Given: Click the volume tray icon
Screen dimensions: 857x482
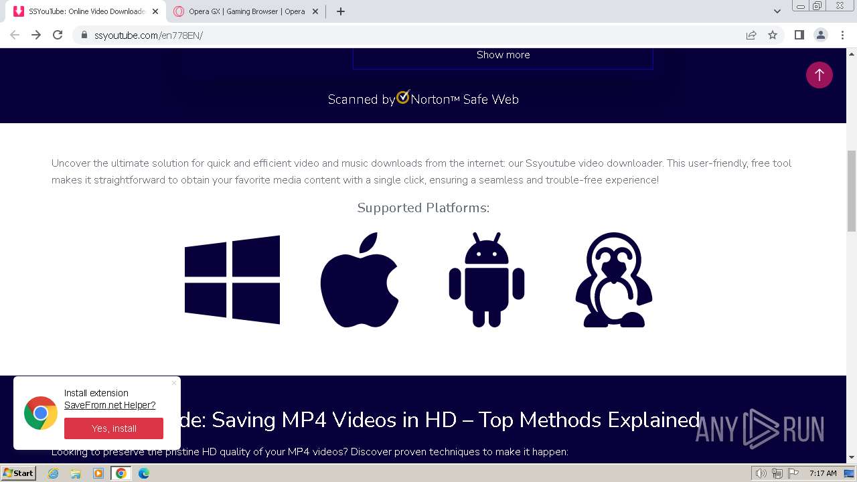Looking at the screenshot, I should click(761, 473).
